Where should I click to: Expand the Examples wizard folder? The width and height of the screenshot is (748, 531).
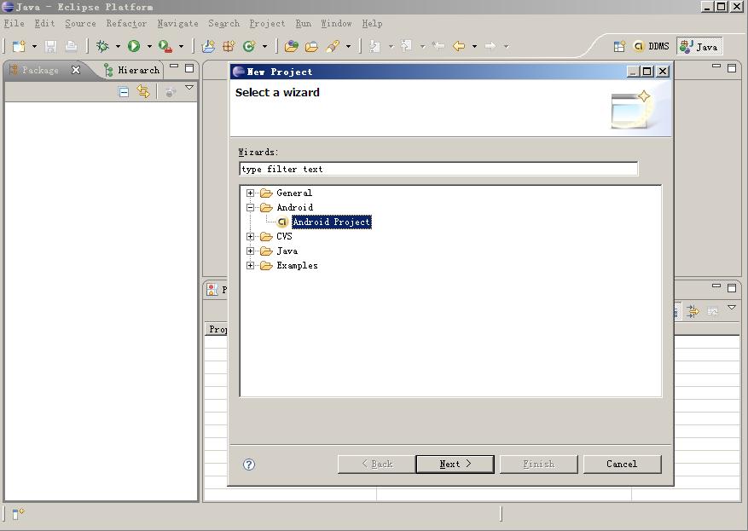250,266
